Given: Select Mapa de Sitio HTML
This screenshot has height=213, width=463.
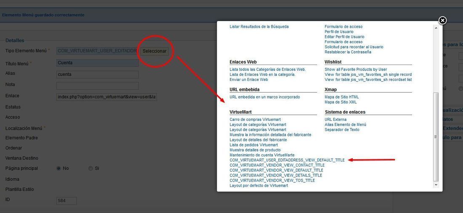Looking at the screenshot, I should [x=342, y=97].
